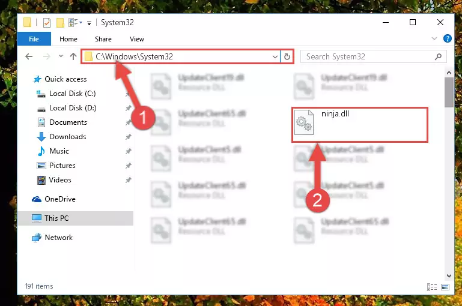This screenshot has height=306, width=462.
Task: Click the Quick access star icon
Action: 37,79
